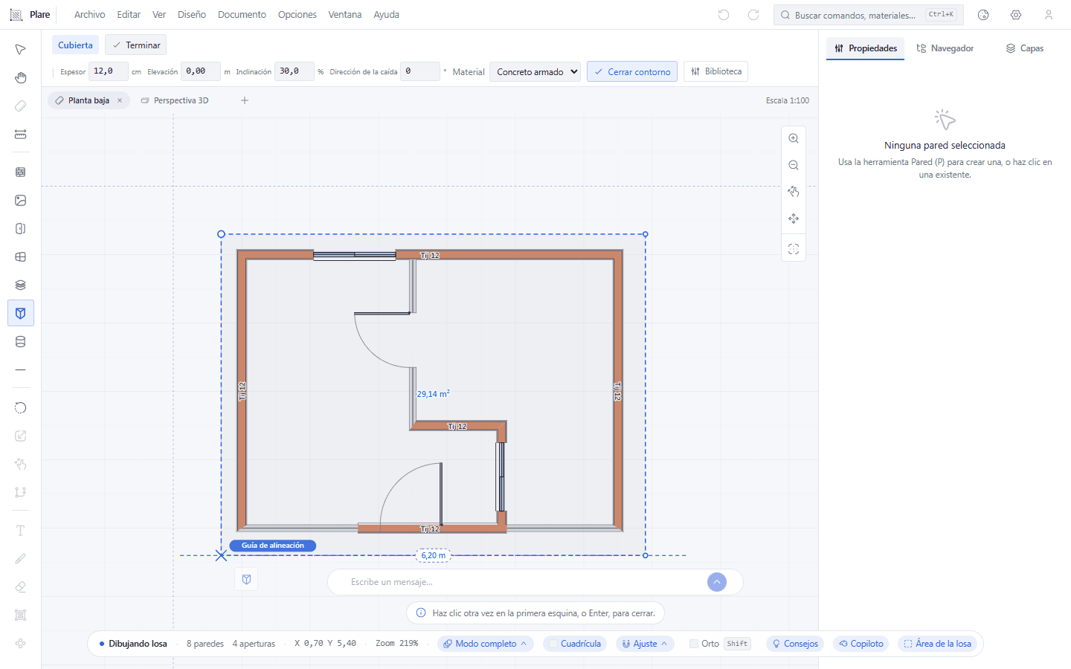Toggle Cerrar contorno option
1071x669 pixels.
632,71
